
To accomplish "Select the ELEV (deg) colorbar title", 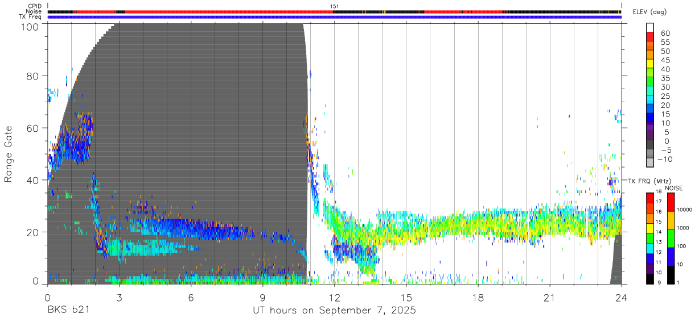I will pyautogui.click(x=649, y=12).
